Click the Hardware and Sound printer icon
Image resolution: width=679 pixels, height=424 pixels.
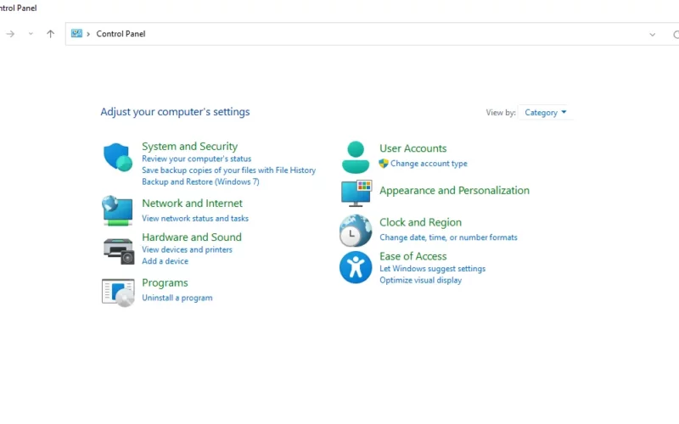pyautogui.click(x=119, y=251)
